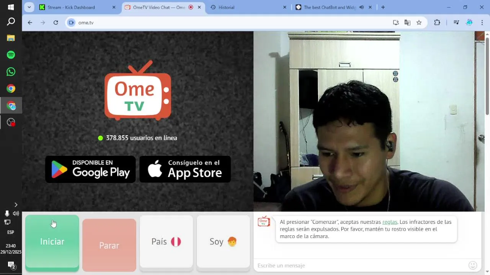Open the microphone tray icon
Screen dimensions: 490x275
point(7,214)
